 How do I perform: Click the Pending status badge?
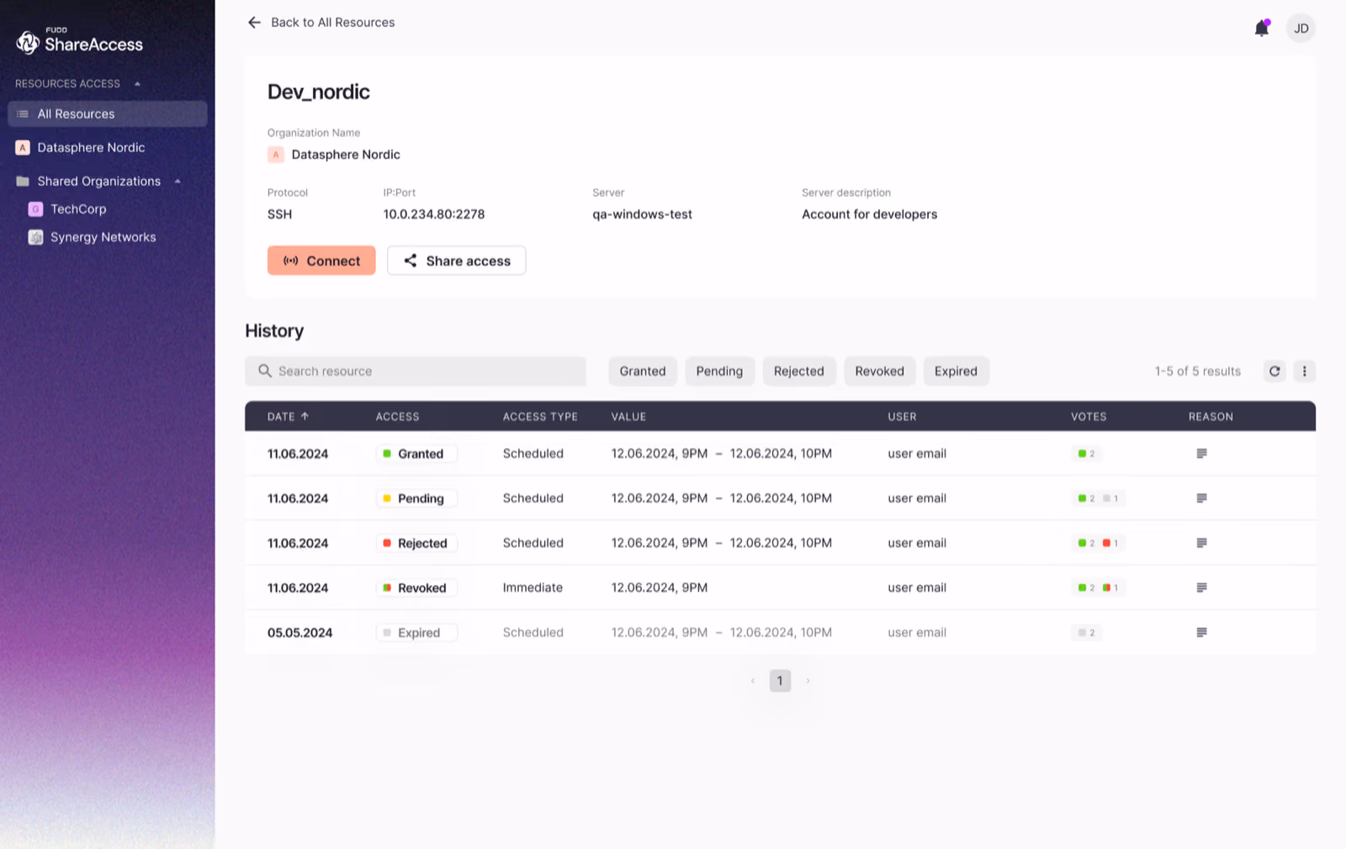pyautogui.click(x=416, y=498)
